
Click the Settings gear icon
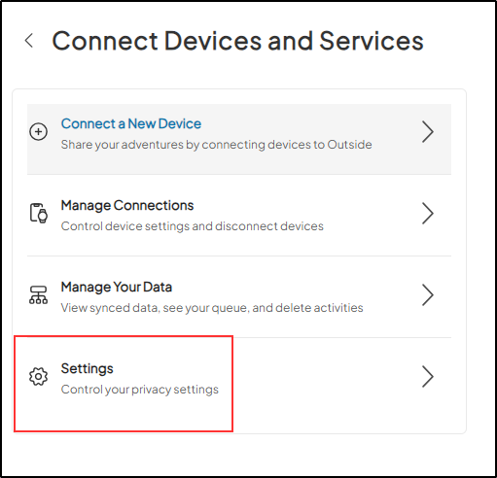tap(38, 376)
